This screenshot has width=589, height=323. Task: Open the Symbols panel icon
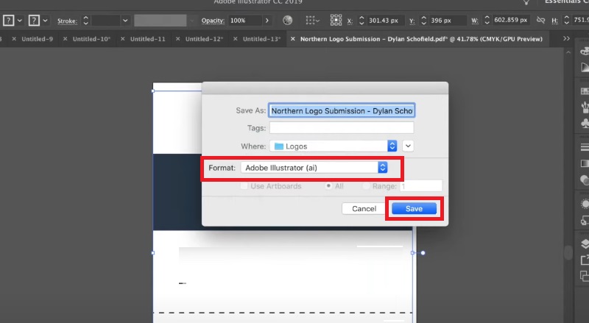[x=585, y=123]
